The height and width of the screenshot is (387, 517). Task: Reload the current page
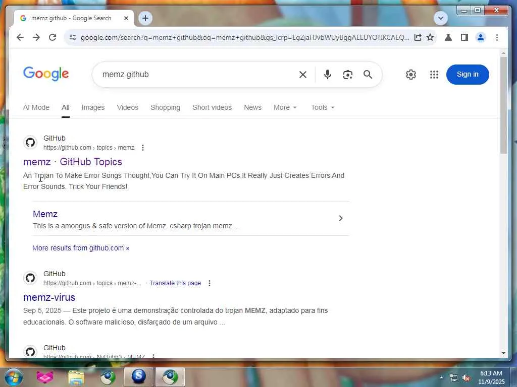coord(53,37)
